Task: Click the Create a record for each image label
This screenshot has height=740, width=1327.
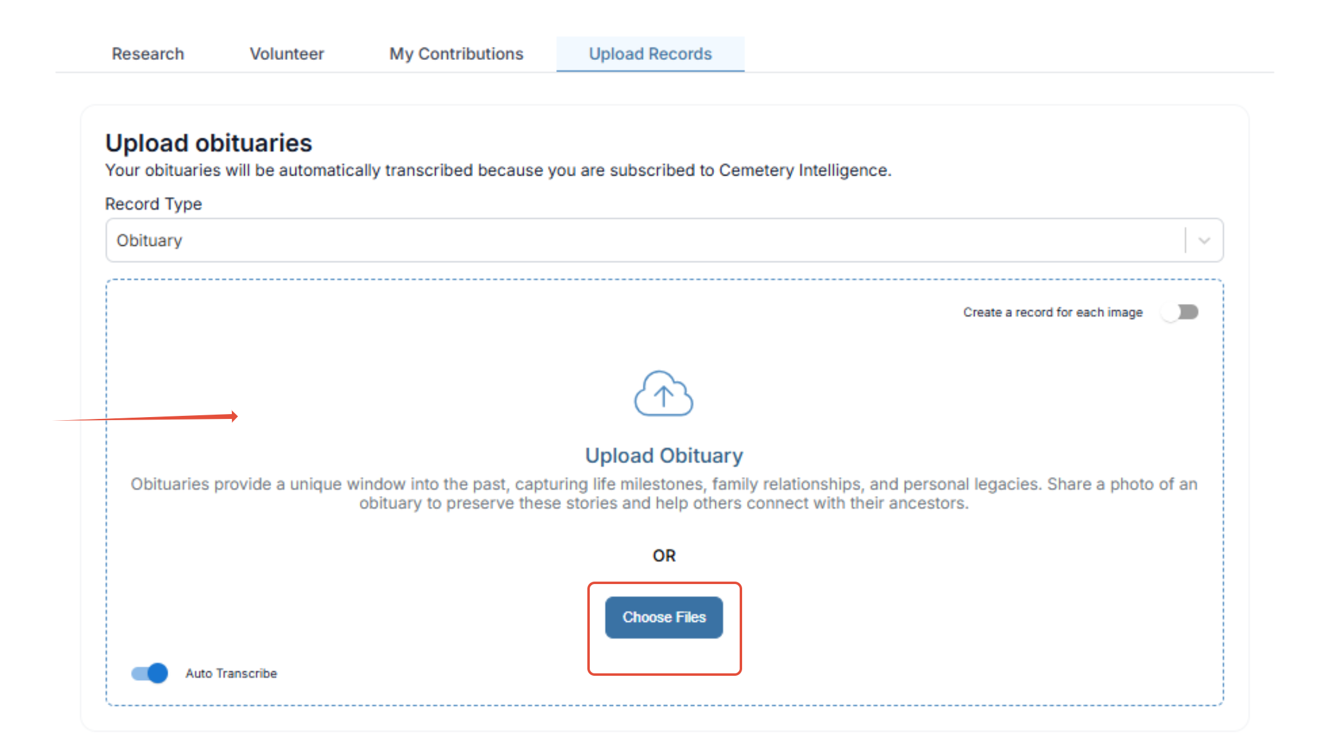Action: click(1052, 313)
